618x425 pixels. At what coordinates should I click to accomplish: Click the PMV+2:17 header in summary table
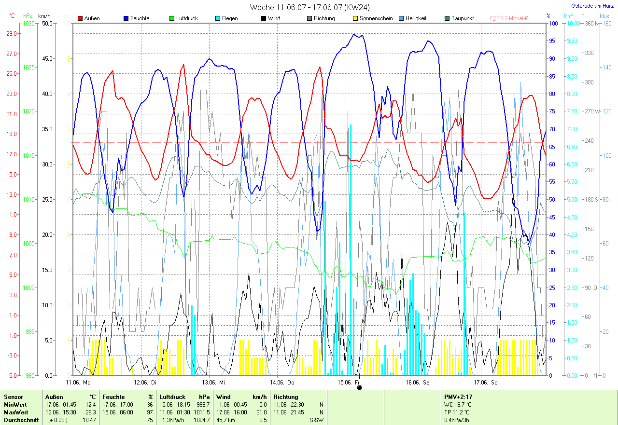[458, 397]
